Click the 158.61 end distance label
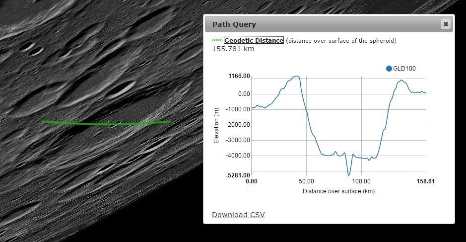The image size is (466, 242). click(425, 182)
